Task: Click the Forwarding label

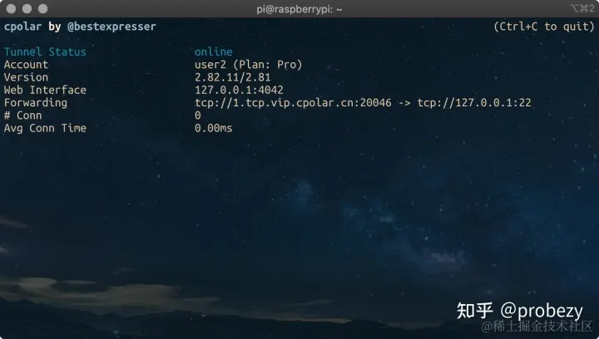Action: (x=36, y=103)
